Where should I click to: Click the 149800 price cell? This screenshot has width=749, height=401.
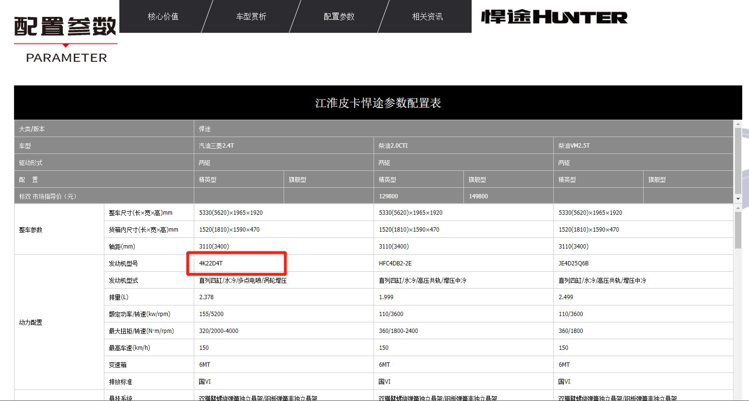(478, 196)
